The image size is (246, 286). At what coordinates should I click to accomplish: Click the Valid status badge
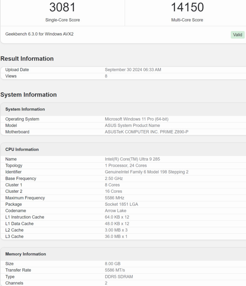click(237, 35)
